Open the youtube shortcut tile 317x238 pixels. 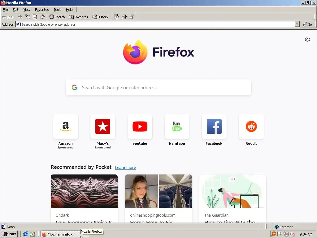(140, 126)
